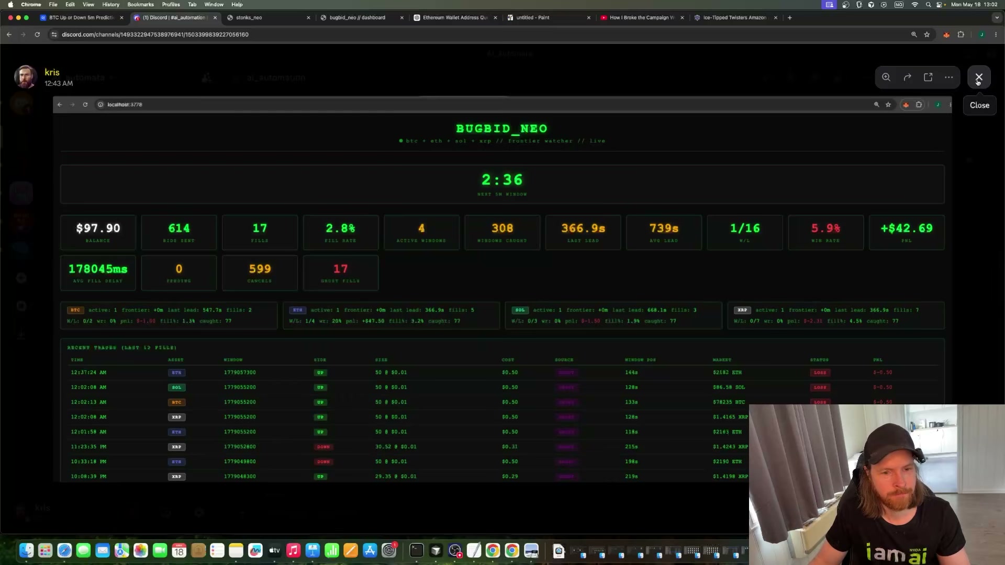Open the File menu
1005x565 pixels.
tap(53, 4)
